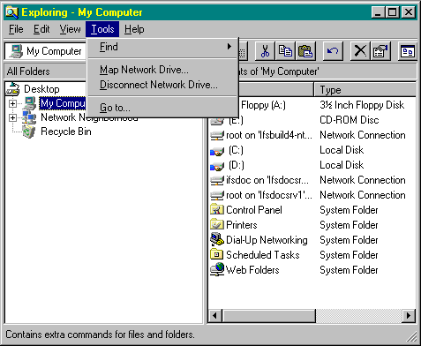Image resolution: width=421 pixels, height=346 pixels.
Task: Click '3½ Inch Floppy Disk' type text
Action: 362,105
